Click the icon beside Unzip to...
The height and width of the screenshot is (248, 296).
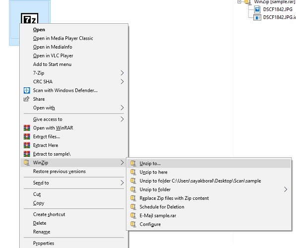[133, 164]
